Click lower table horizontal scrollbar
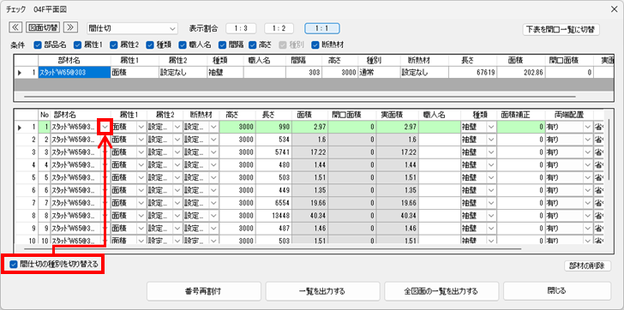Viewport: 624px width, 310px height. point(273,249)
